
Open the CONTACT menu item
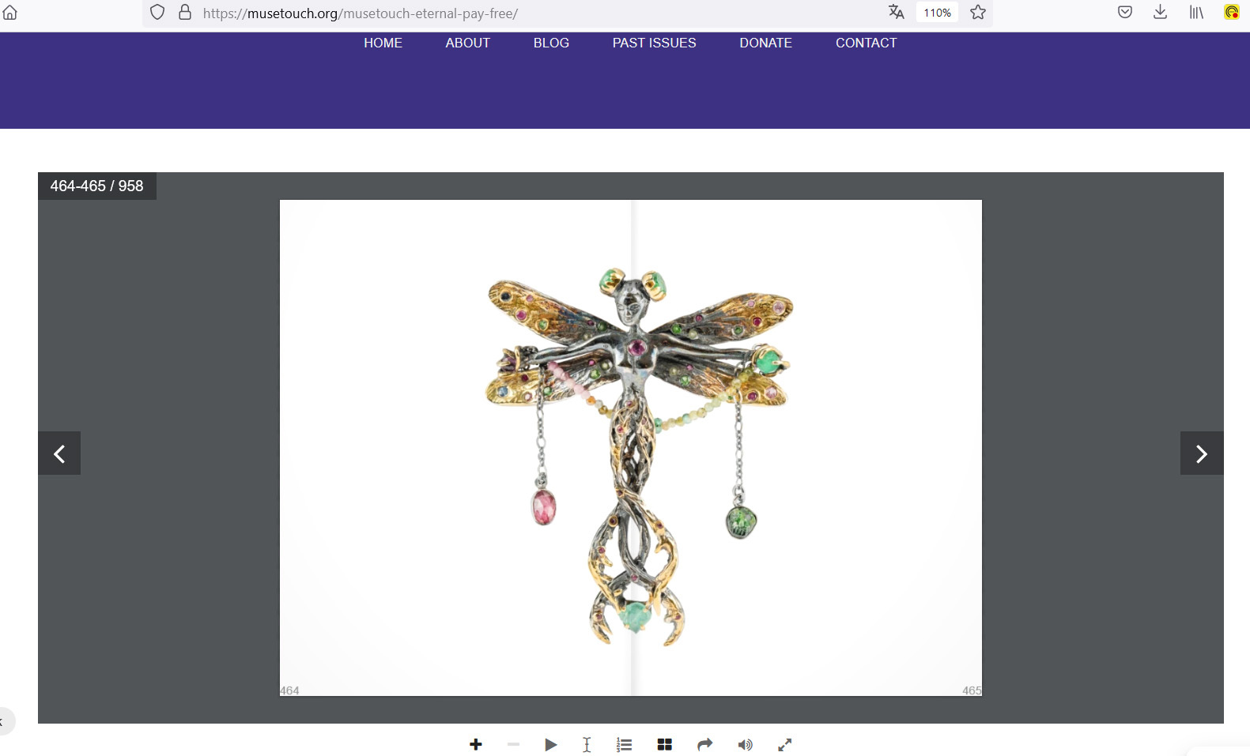[x=866, y=43]
